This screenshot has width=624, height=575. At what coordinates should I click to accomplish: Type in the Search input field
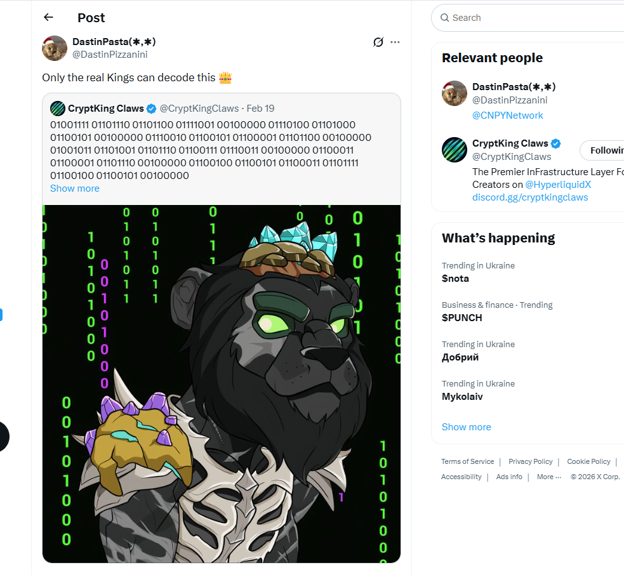533,18
